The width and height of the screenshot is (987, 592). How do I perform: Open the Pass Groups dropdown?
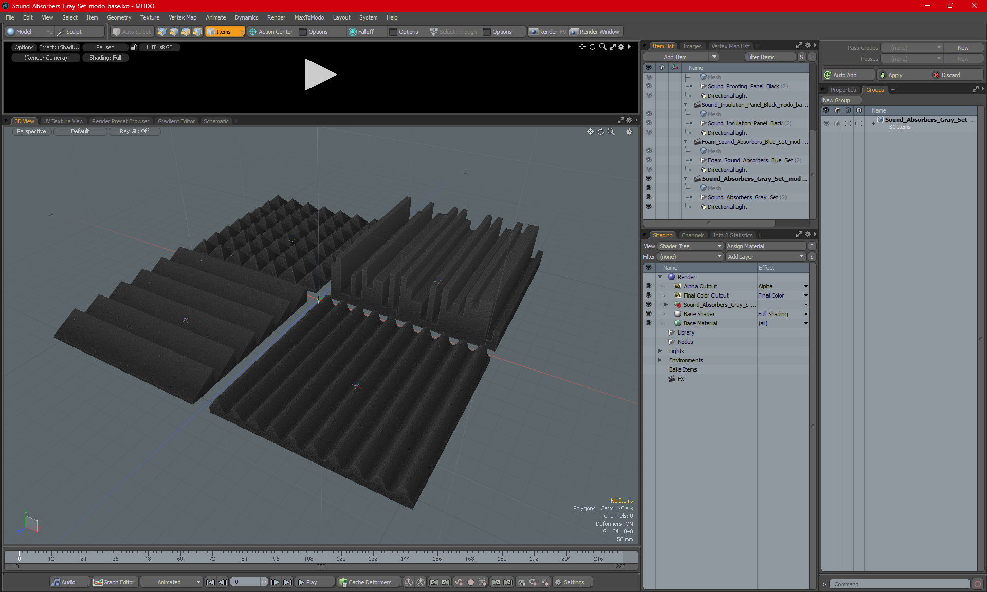pos(911,48)
